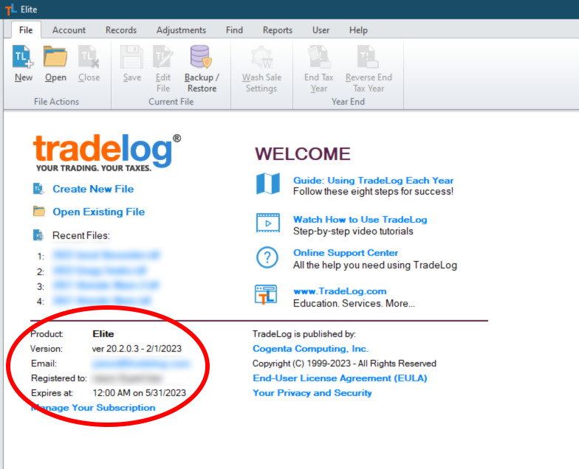Screen dimensions: 579x469
Task: Switch to the File ribbon tab
Action: pos(26,29)
